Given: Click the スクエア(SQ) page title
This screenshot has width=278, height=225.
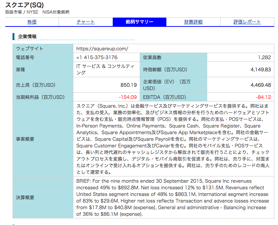Looking at the screenshot, I should pyautogui.click(x=24, y=5).
